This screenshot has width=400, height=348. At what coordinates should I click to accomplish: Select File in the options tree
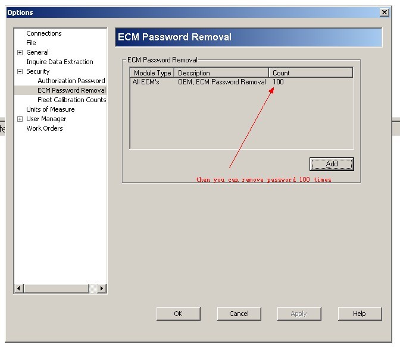pyautogui.click(x=31, y=43)
